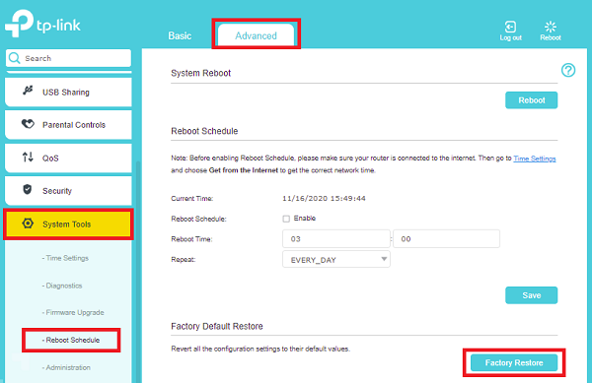Open the help question mark icon

(568, 70)
